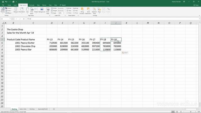Click the Ribbon Display Options icon
Screen dimensions: 201x113
(x=184, y=2)
